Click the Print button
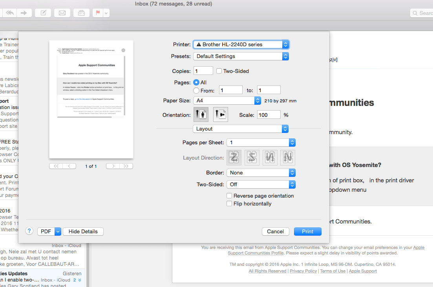Screen dimensions: 433x287 point(307,231)
